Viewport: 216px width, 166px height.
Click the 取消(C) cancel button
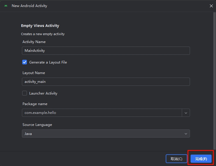[x=176, y=159]
